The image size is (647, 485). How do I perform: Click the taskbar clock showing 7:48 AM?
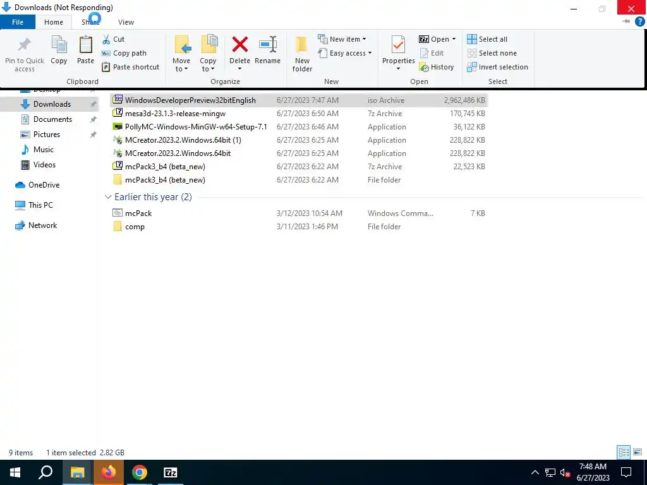click(x=593, y=472)
